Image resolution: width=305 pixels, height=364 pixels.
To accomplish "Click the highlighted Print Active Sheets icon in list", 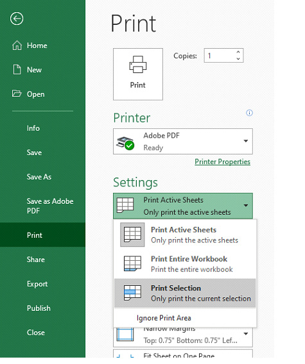I will [132, 235].
